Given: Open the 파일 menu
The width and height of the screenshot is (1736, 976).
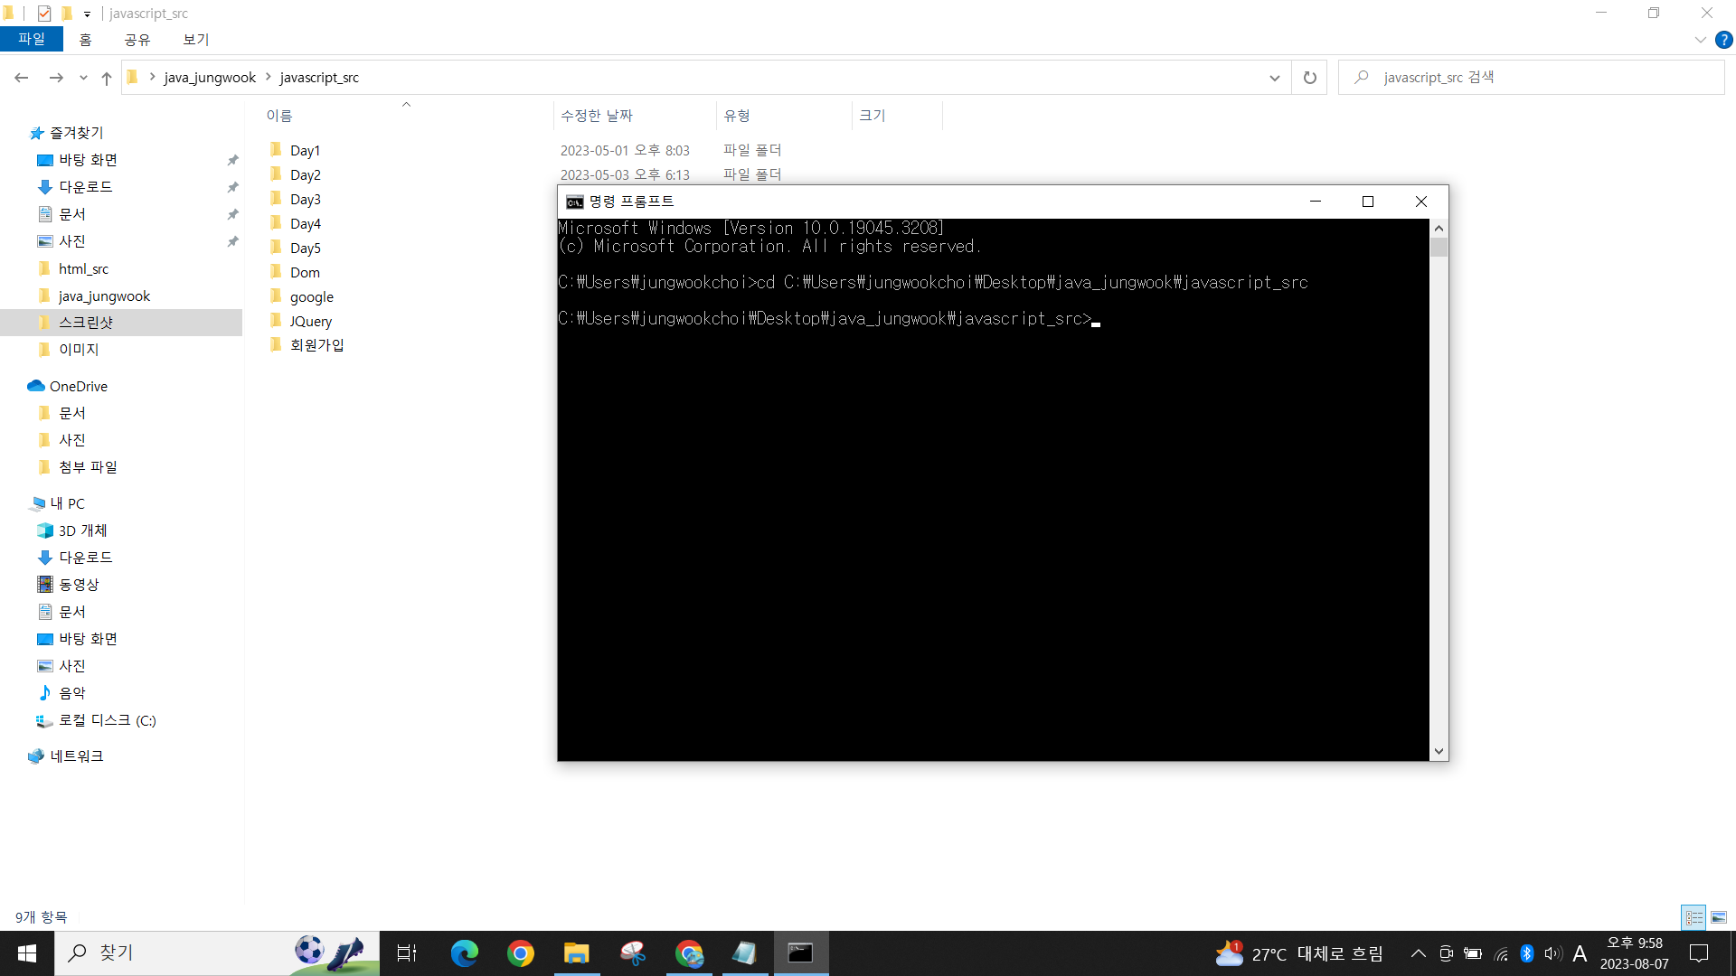Looking at the screenshot, I should coord(32,39).
